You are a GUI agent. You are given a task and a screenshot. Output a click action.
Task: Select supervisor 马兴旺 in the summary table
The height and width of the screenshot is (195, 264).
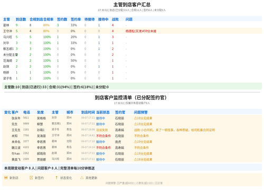tap(7, 37)
